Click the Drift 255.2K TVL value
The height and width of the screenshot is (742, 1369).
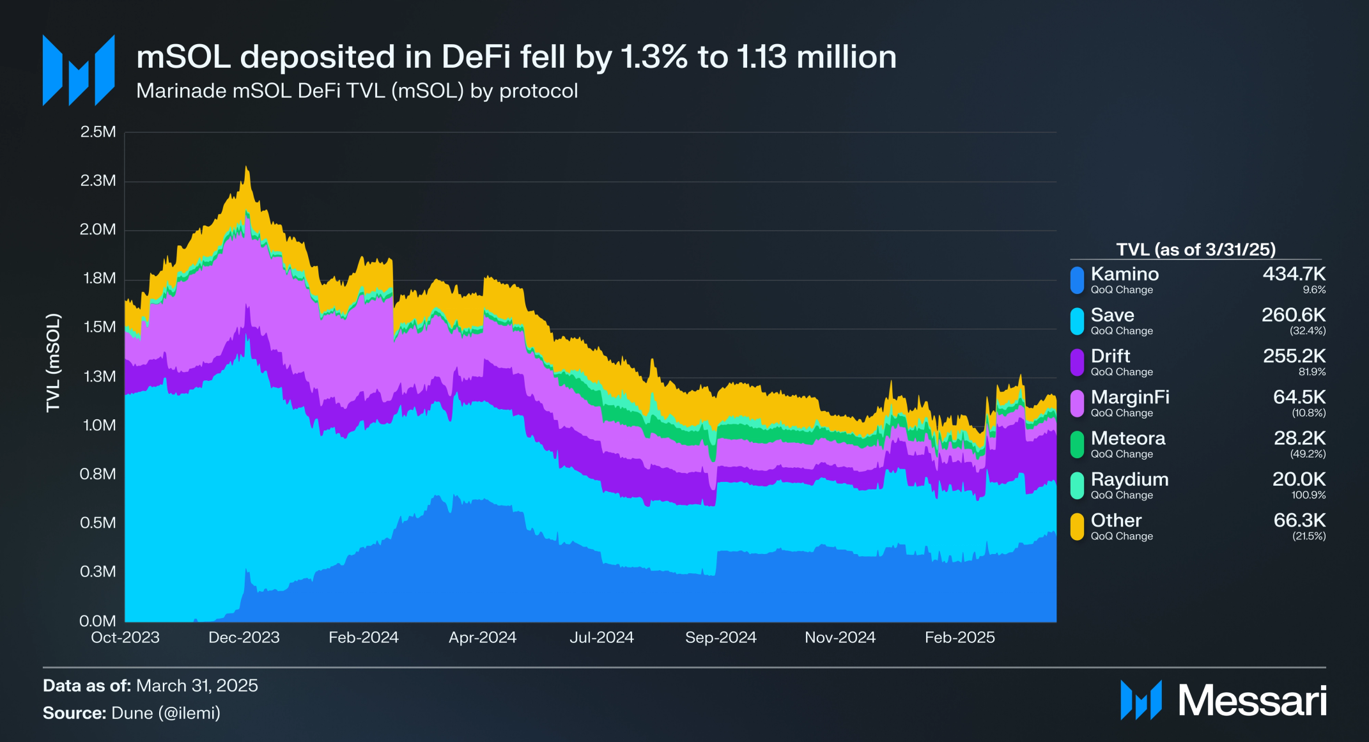(1294, 356)
